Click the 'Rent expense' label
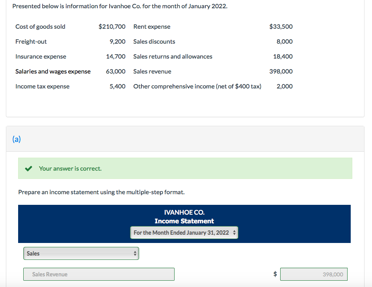 (152, 26)
